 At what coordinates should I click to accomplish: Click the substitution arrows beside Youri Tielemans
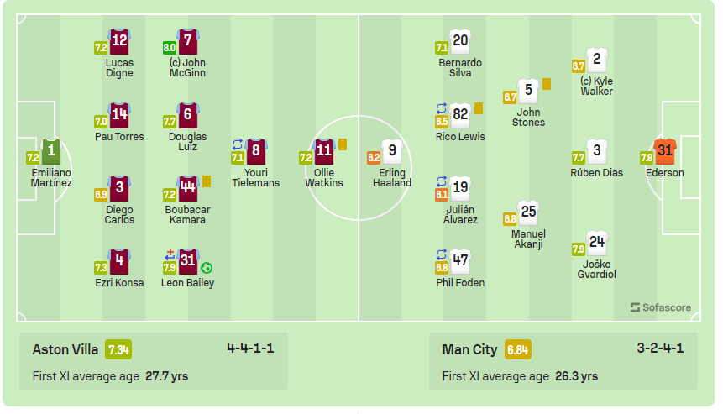pos(238,144)
